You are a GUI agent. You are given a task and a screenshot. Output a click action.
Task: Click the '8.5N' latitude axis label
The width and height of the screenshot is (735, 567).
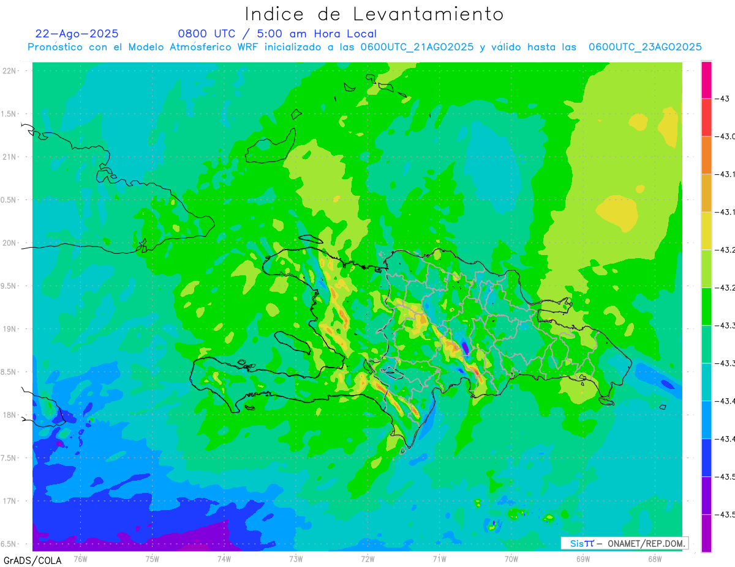(x=9, y=372)
